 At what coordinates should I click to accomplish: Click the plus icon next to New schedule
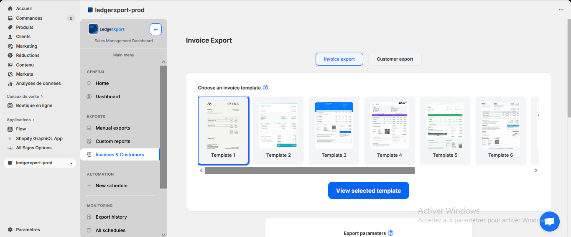pyautogui.click(x=89, y=186)
